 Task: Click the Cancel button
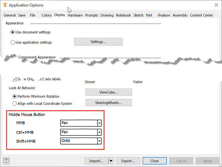click(181, 161)
